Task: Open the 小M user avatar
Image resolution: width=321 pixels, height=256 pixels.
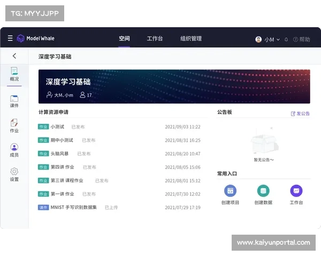Action: pos(258,39)
